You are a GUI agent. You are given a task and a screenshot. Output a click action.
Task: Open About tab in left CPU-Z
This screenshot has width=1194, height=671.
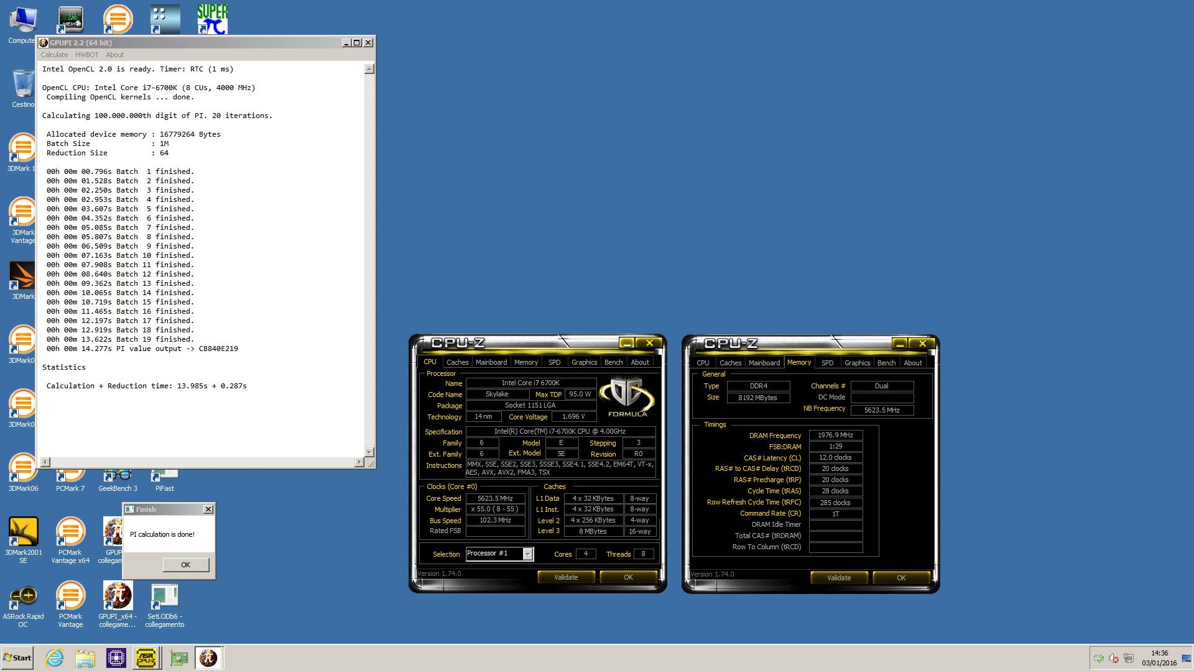pyautogui.click(x=640, y=362)
